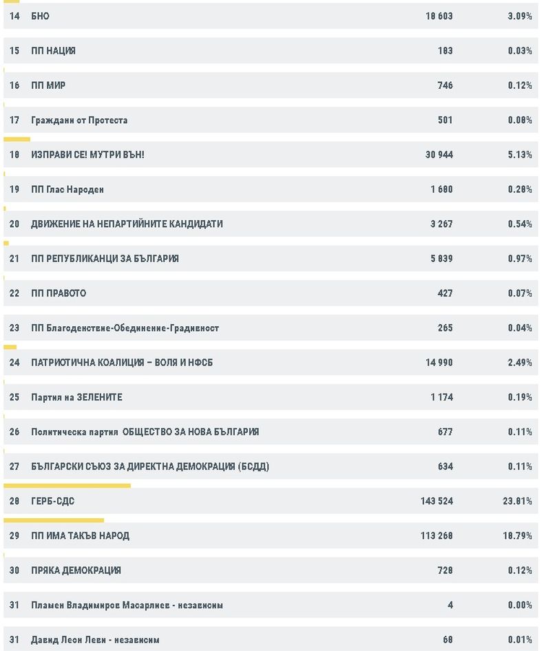
Task: Click the yellow bar above ГЕРБ-СДС
Action: tap(67, 485)
